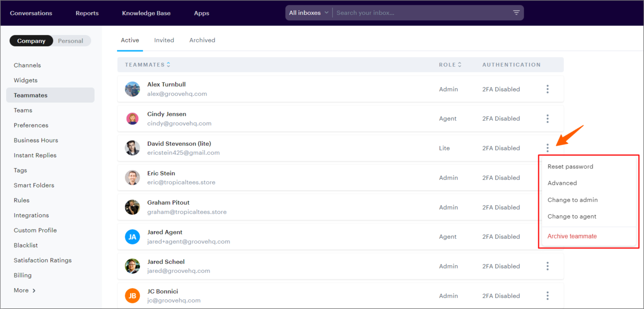Choose Change to admin option

pos(573,200)
